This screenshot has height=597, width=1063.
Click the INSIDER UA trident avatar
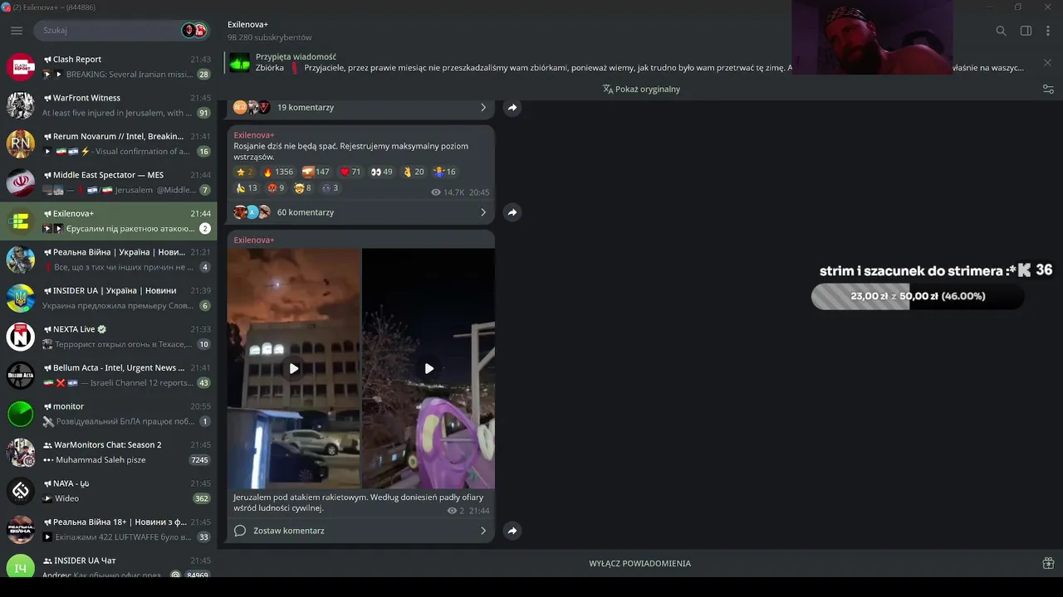pos(20,298)
